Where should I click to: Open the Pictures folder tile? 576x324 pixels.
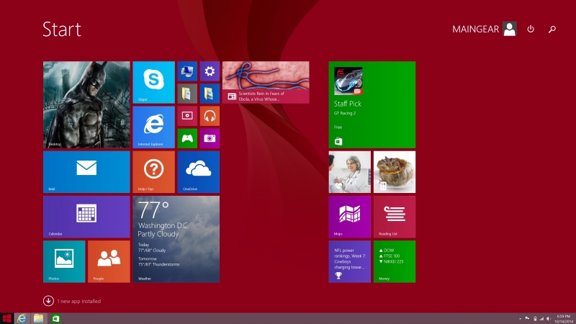[x=210, y=94]
